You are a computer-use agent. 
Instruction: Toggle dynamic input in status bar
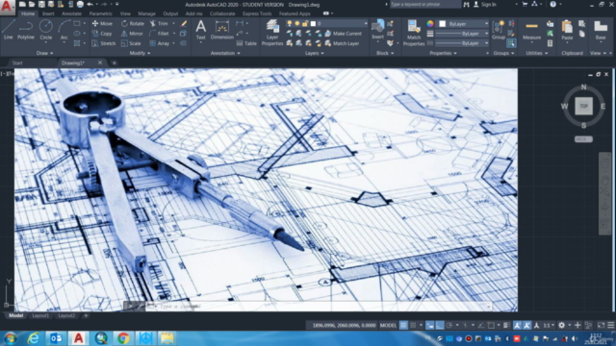click(x=430, y=325)
